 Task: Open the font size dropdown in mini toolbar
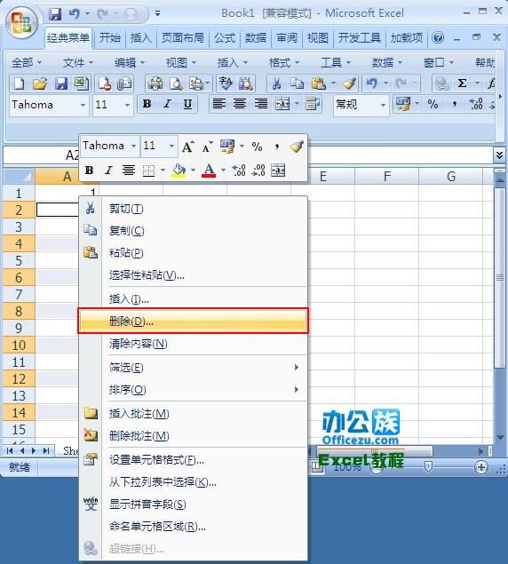pos(171,146)
